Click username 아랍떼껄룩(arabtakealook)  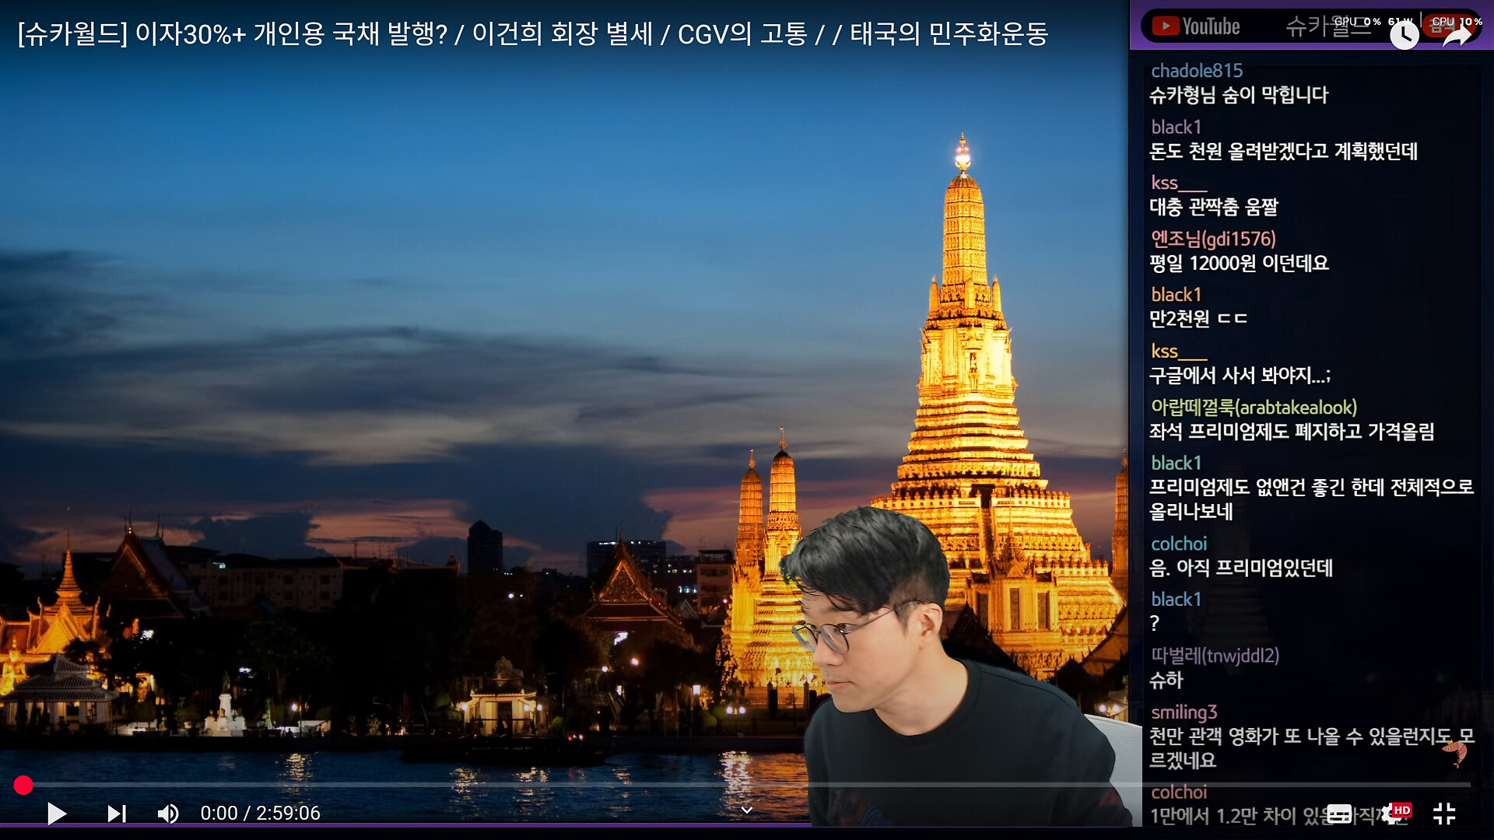(x=1254, y=408)
